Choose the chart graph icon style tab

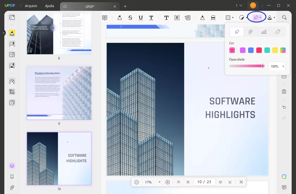264,32
